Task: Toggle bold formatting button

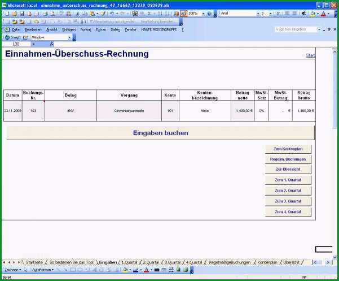Action: (278, 14)
